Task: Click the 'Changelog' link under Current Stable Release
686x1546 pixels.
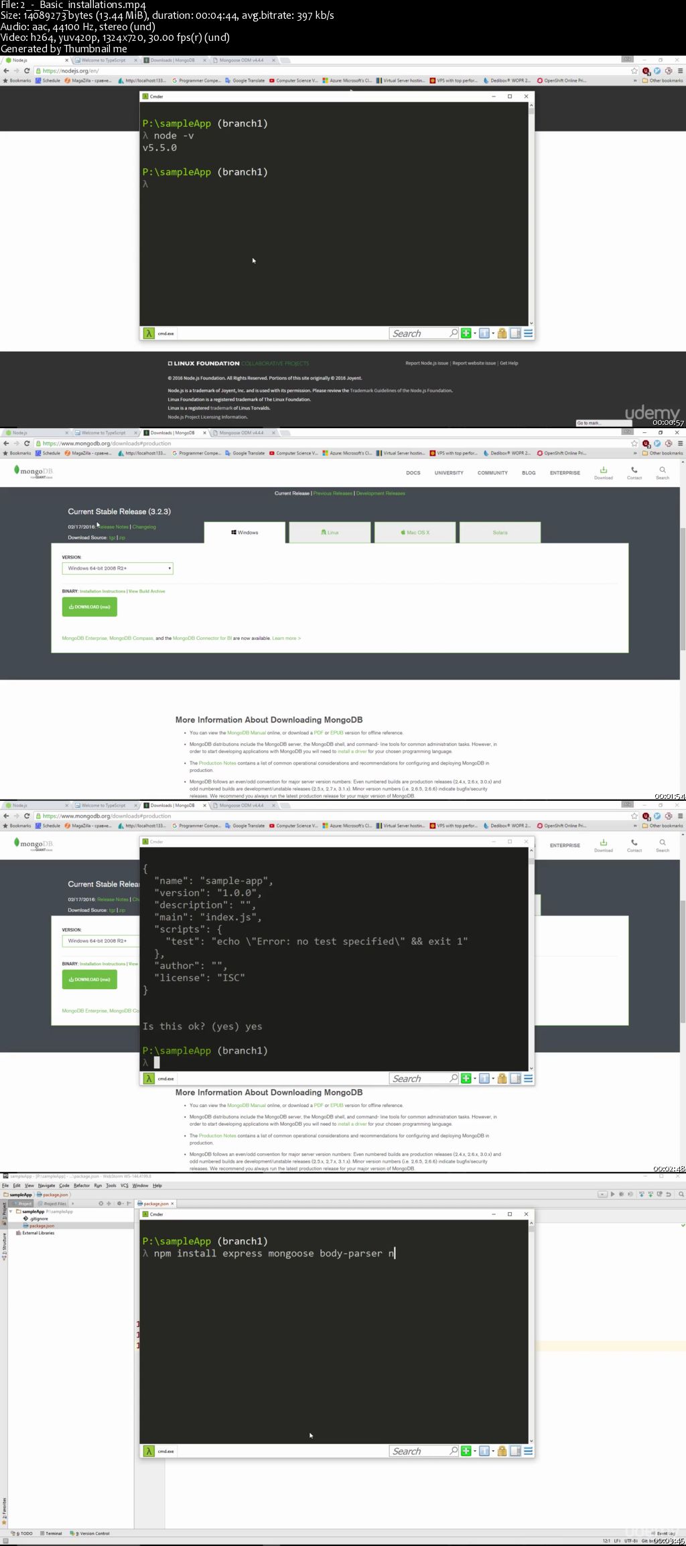Action: point(144,527)
